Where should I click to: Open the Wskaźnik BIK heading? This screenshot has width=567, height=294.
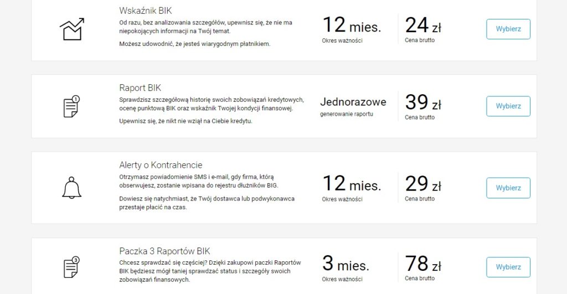click(146, 11)
